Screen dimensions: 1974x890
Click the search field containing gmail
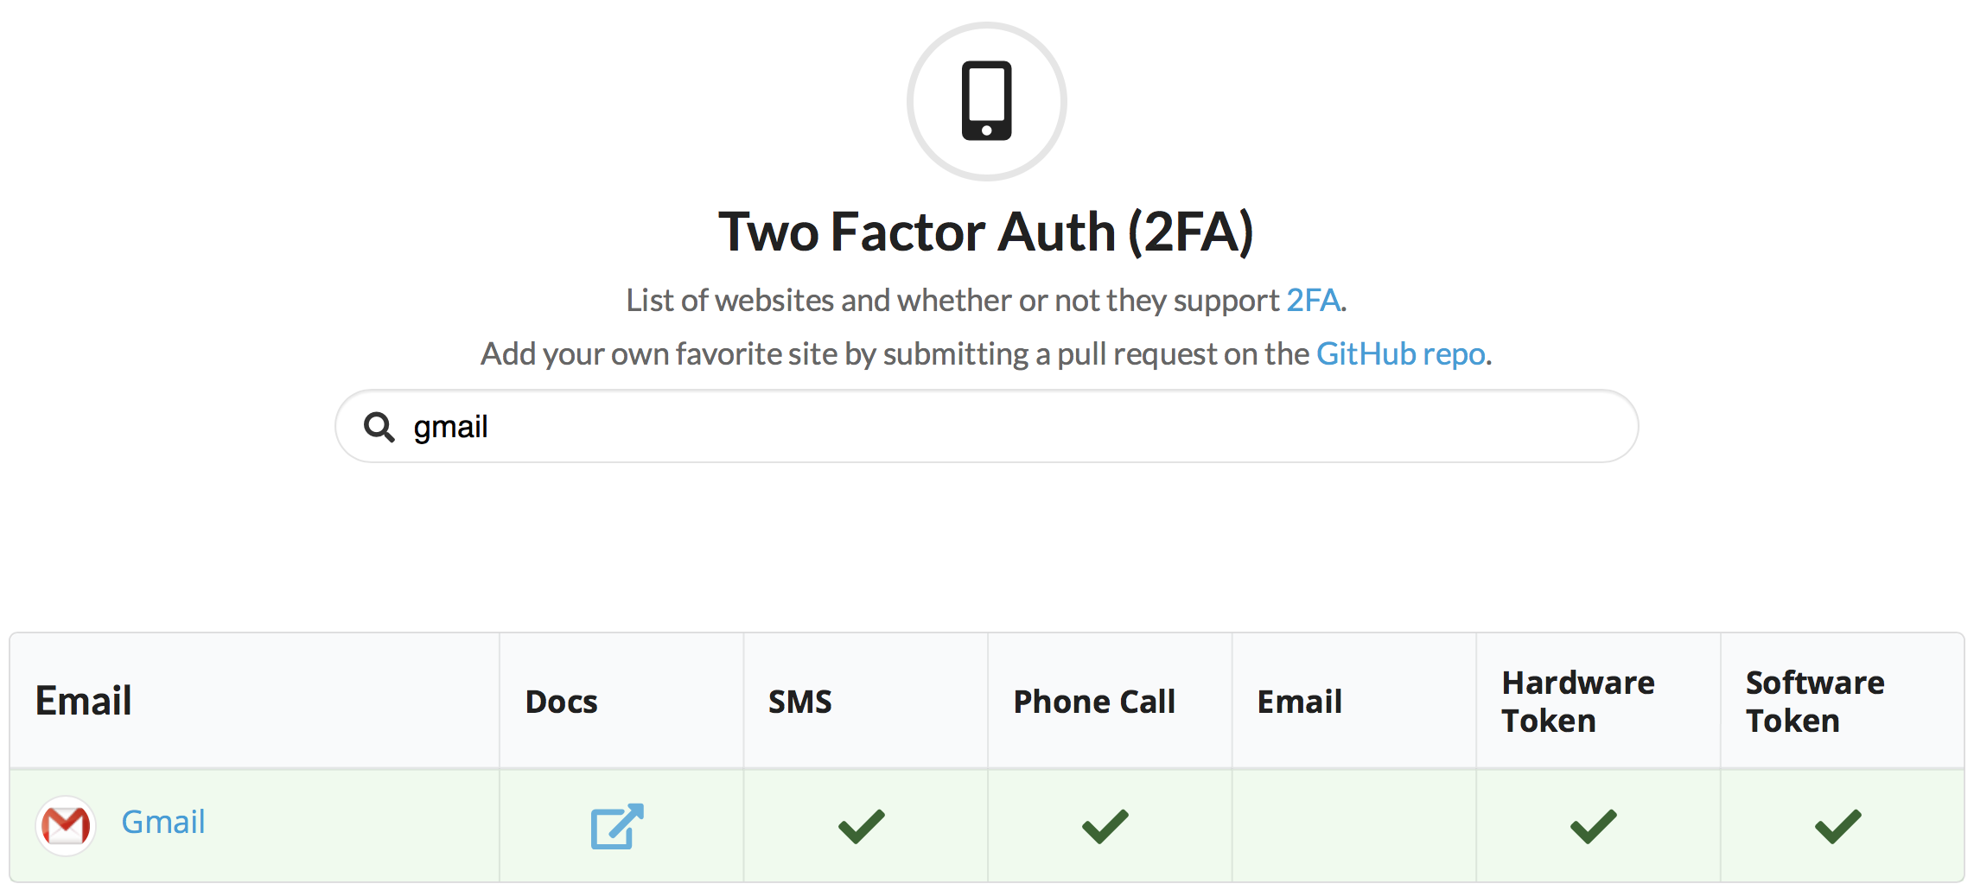[x=986, y=427]
